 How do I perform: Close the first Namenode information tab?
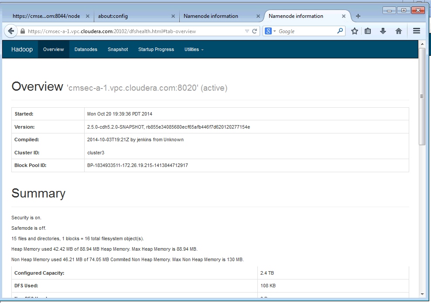[258, 16]
